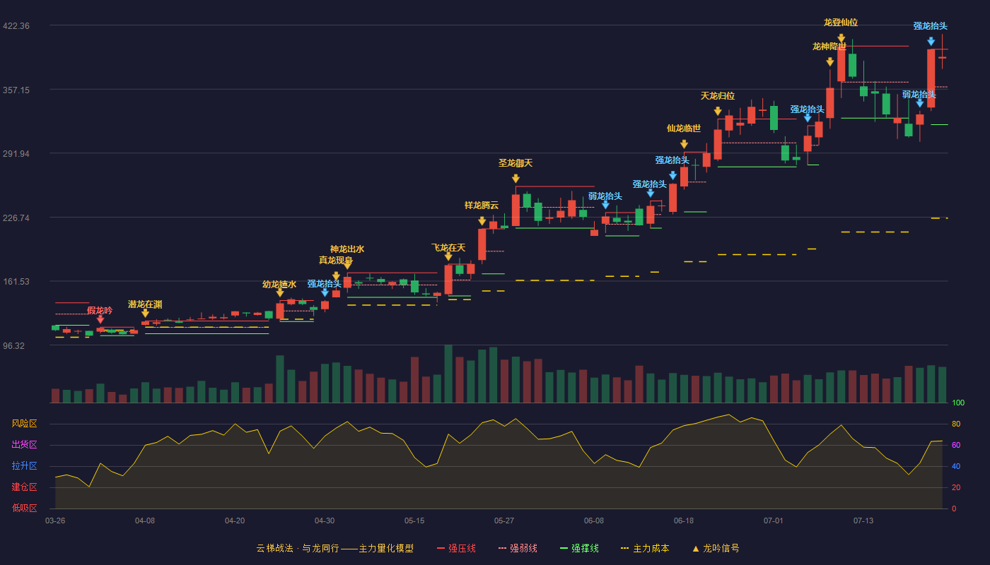Click the 出货区 zone label
The height and width of the screenshot is (565, 990).
click(x=24, y=445)
